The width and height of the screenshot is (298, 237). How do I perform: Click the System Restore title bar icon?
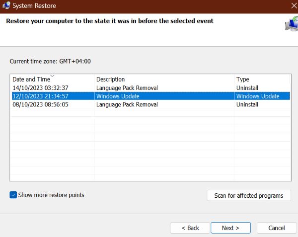(x=6, y=5)
